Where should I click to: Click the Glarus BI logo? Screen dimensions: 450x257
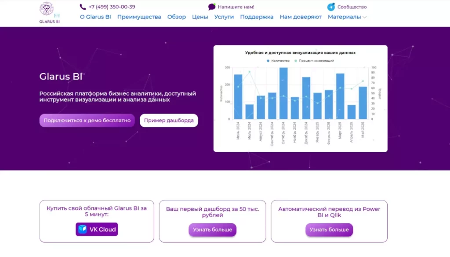(x=49, y=13)
